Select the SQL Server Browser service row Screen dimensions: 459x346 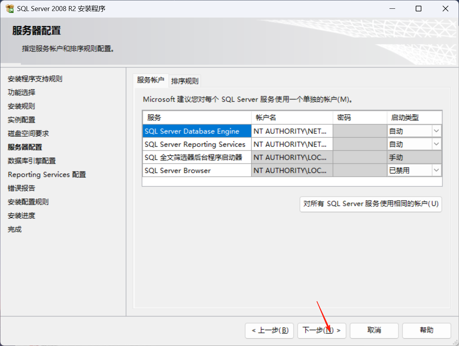click(197, 171)
